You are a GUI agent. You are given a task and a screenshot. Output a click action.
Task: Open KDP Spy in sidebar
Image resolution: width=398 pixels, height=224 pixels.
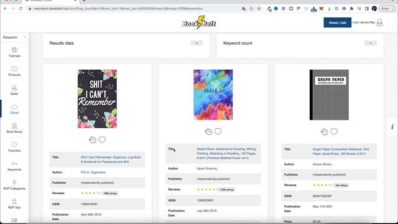point(14,204)
